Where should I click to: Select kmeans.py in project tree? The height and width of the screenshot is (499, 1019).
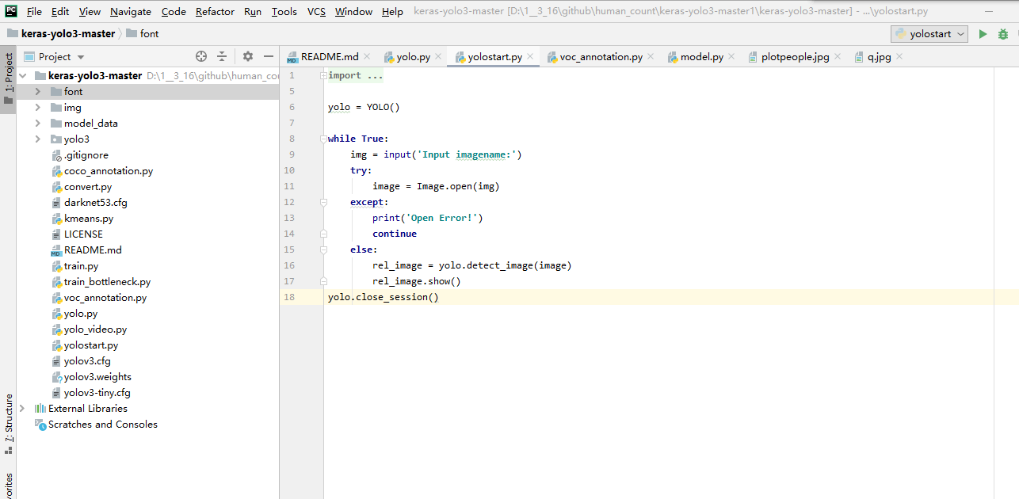point(82,219)
